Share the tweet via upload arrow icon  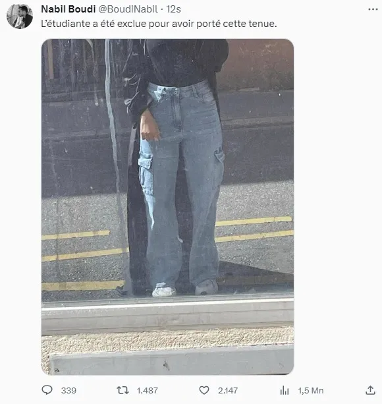pyautogui.click(x=370, y=390)
